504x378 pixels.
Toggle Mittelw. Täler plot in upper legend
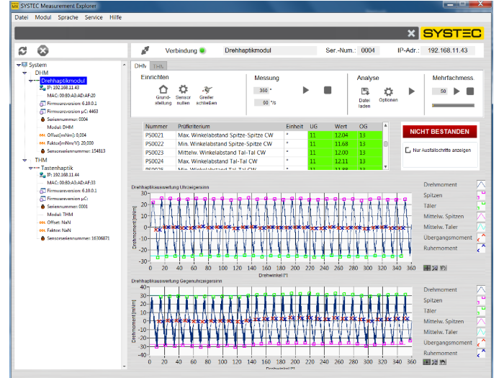pyautogui.click(x=481, y=227)
